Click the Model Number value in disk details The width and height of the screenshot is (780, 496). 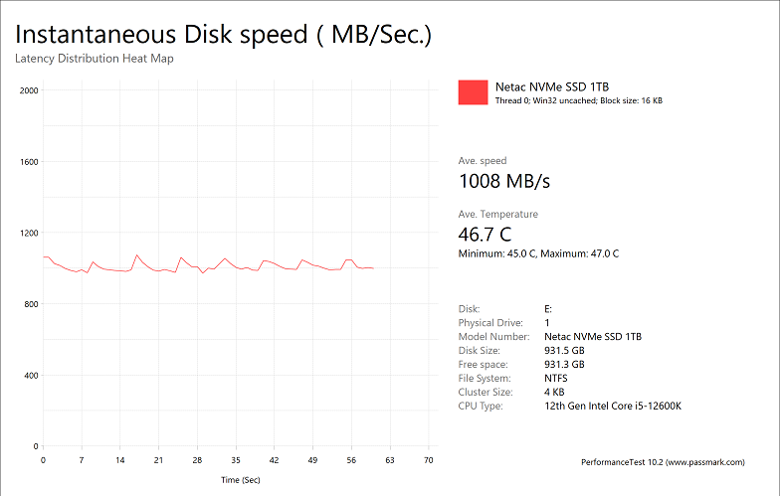(593, 337)
